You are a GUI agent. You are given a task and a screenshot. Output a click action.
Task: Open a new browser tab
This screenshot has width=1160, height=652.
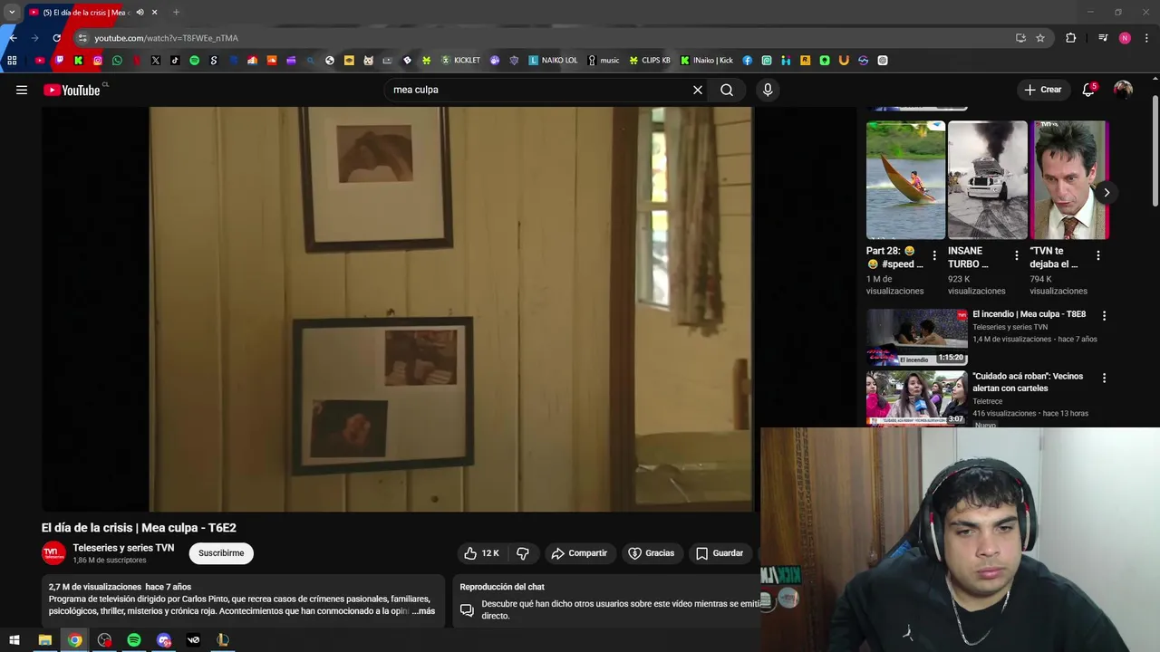176,13
